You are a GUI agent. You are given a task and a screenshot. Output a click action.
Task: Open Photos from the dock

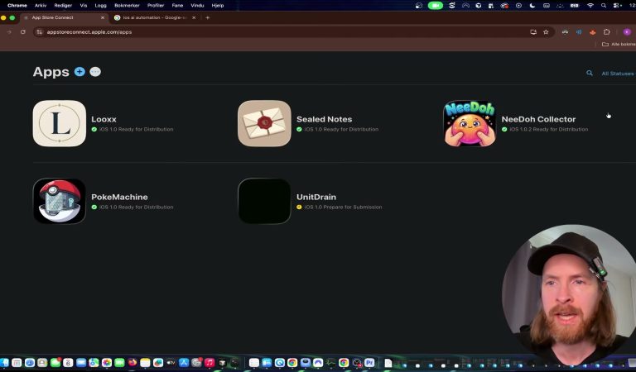click(x=107, y=363)
